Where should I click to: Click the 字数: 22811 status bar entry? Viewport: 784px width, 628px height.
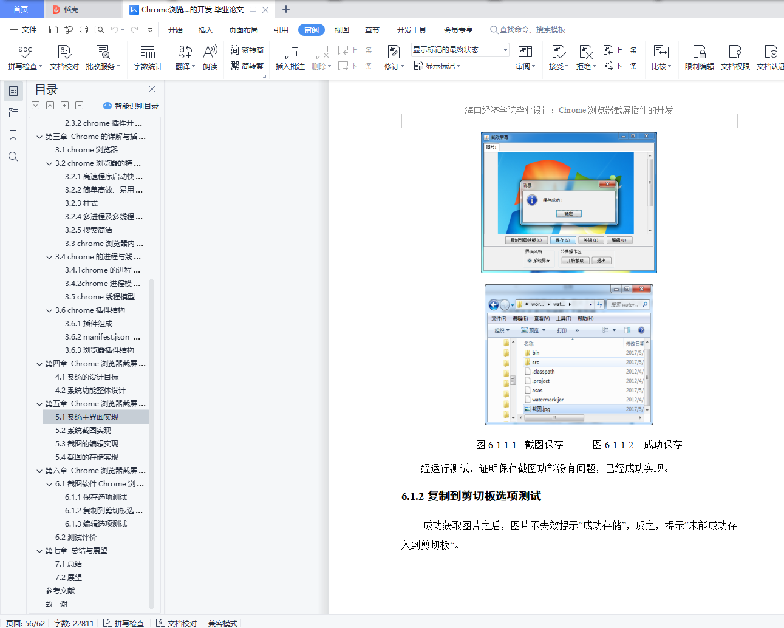[x=74, y=623]
